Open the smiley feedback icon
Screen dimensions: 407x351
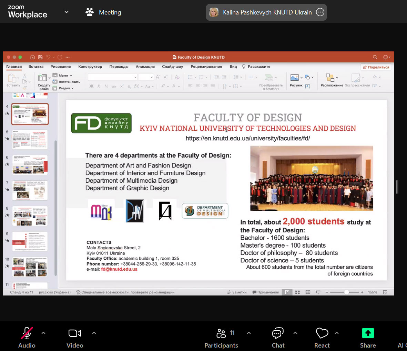click(386, 57)
